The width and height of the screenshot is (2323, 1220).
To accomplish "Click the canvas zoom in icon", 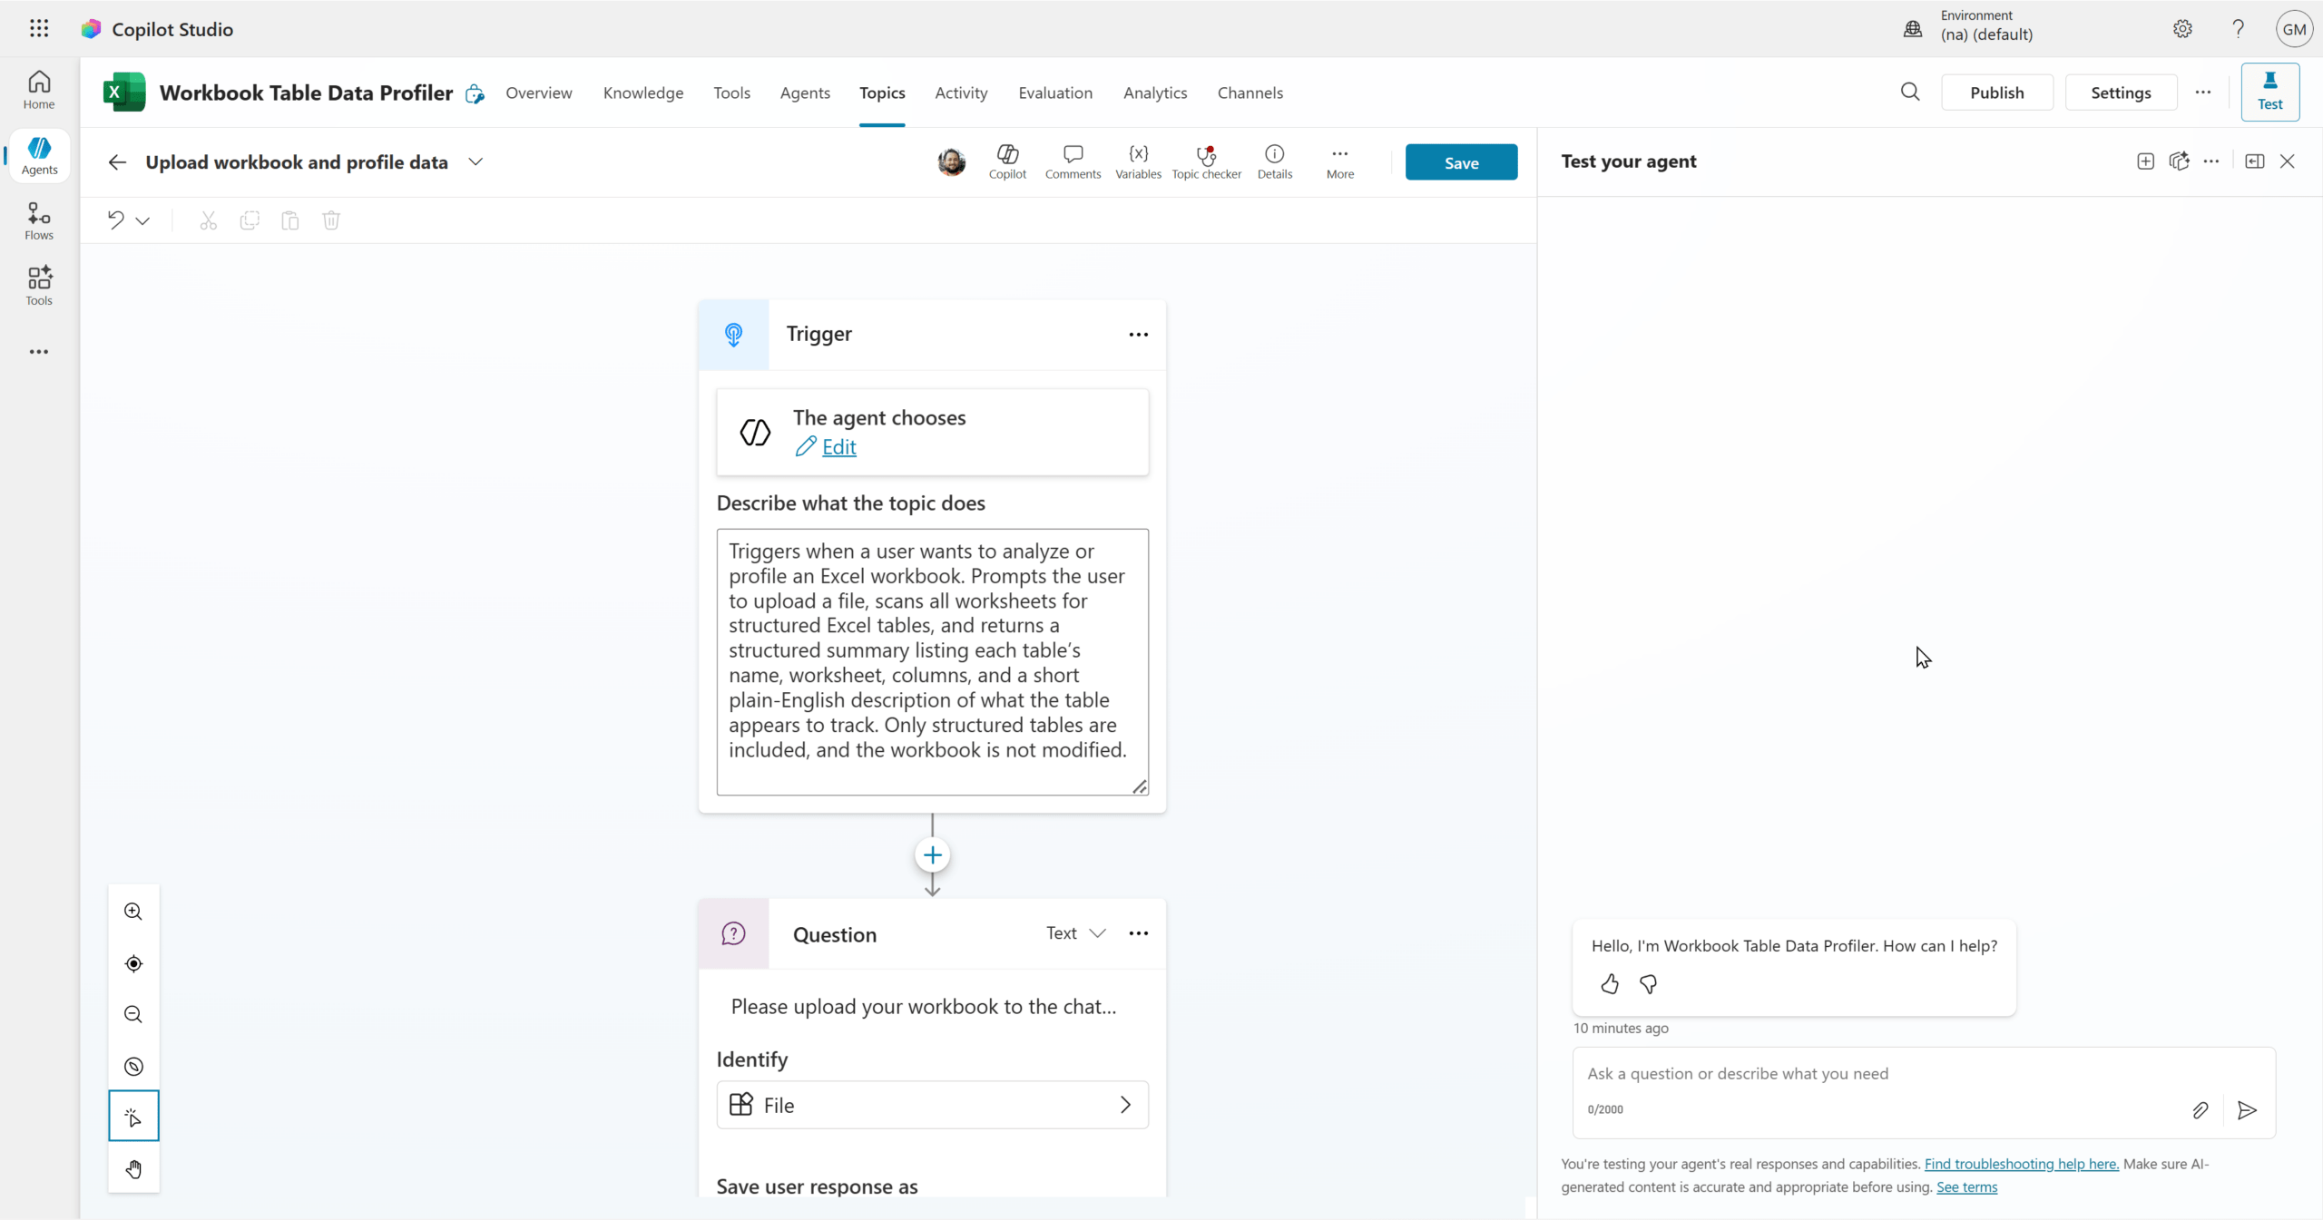I will (x=133, y=912).
